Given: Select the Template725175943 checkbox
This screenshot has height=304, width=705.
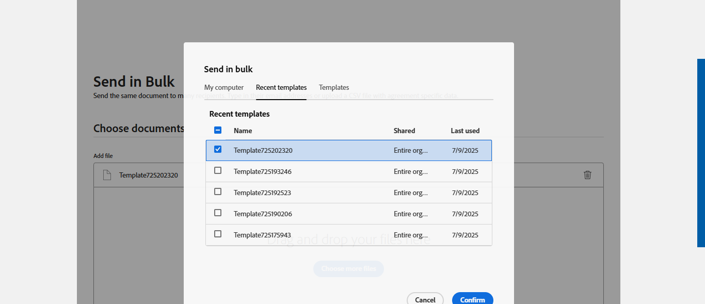Looking at the screenshot, I should 218,234.
